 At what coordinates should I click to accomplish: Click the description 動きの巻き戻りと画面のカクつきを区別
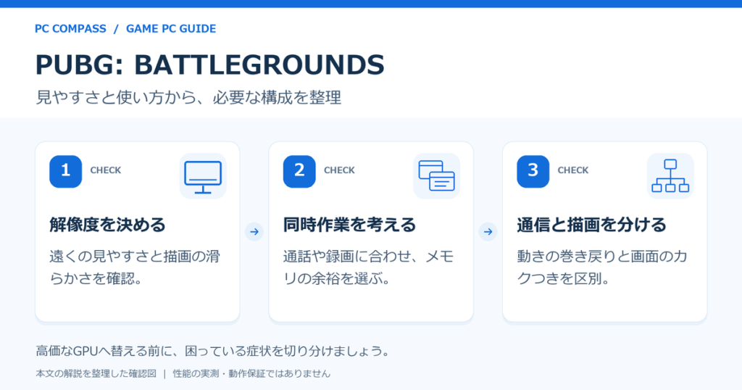pos(602,267)
